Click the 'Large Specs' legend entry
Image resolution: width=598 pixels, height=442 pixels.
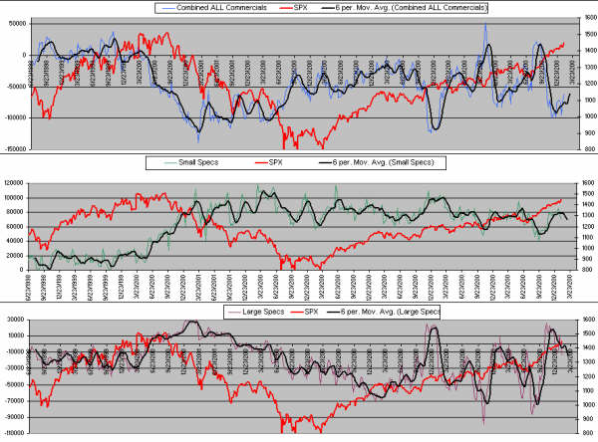click(256, 312)
